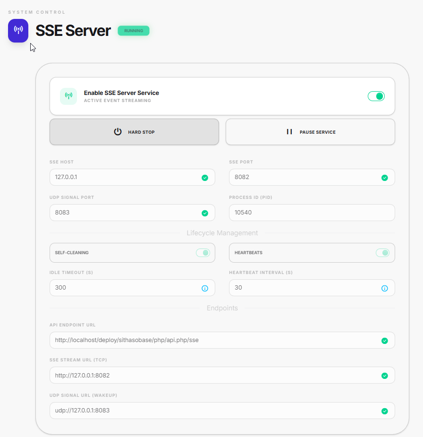The image size is (423, 437).
Task: Click the Running status badge
Action: click(134, 31)
